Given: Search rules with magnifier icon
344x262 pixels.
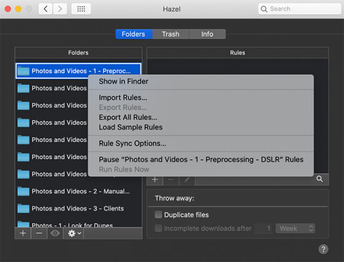Looking at the screenshot, I should pyautogui.click(x=319, y=179).
